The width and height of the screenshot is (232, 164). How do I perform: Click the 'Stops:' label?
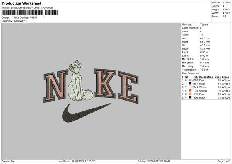(x=185, y=32)
